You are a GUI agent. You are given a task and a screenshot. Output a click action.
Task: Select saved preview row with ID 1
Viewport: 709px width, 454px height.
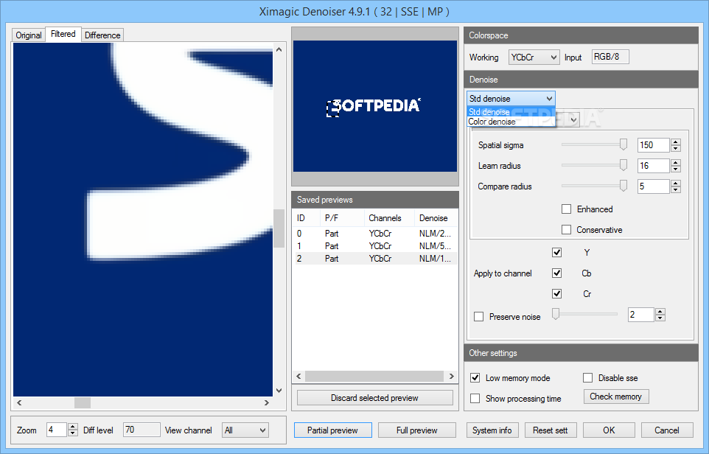(x=375, y=246)
